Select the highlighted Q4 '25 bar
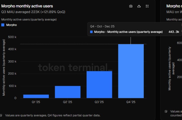Screen dimensions: 182x120 coord(131,71)
